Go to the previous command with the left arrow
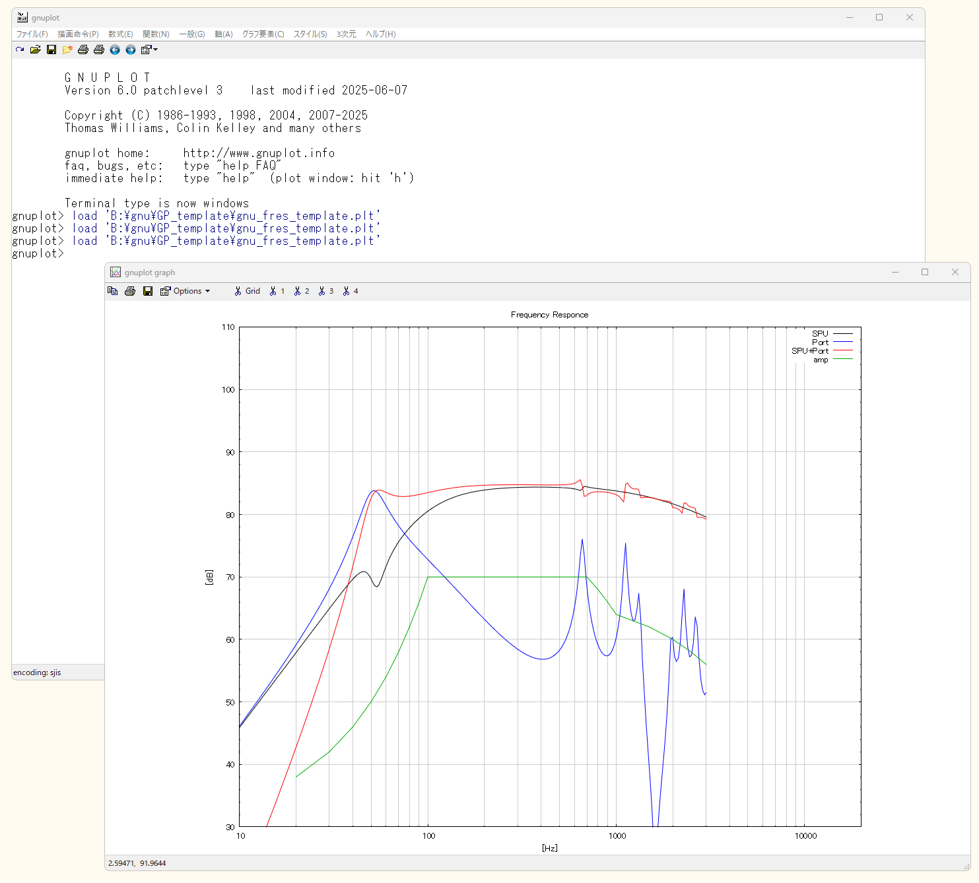The height and width of the screenshot is (883, 979). (115, 49)
